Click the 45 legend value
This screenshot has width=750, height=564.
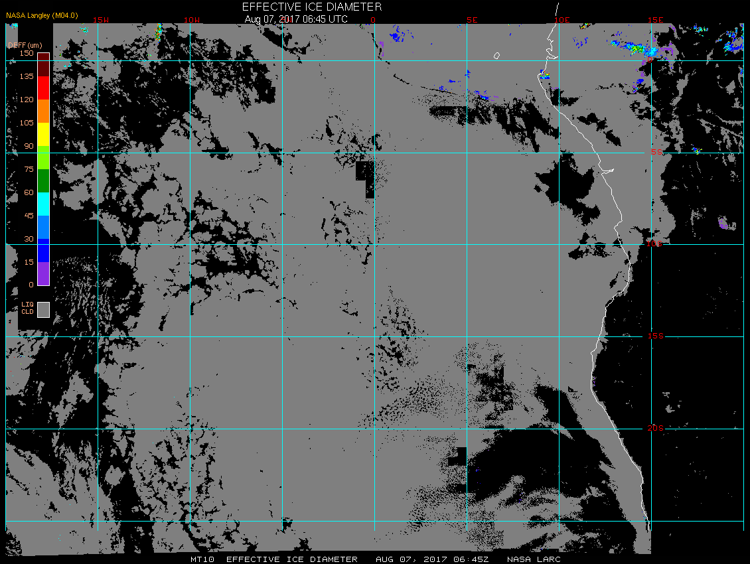29,216
